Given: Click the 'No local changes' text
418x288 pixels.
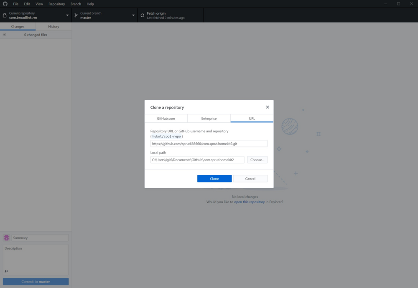Looking at the screenshot, I should pyautogui.click(x=245, y=197).
